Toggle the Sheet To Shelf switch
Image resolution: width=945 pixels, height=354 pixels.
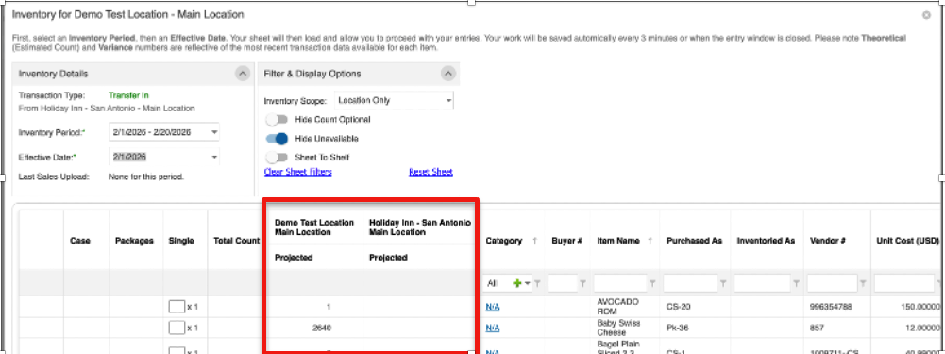[277, 158]
